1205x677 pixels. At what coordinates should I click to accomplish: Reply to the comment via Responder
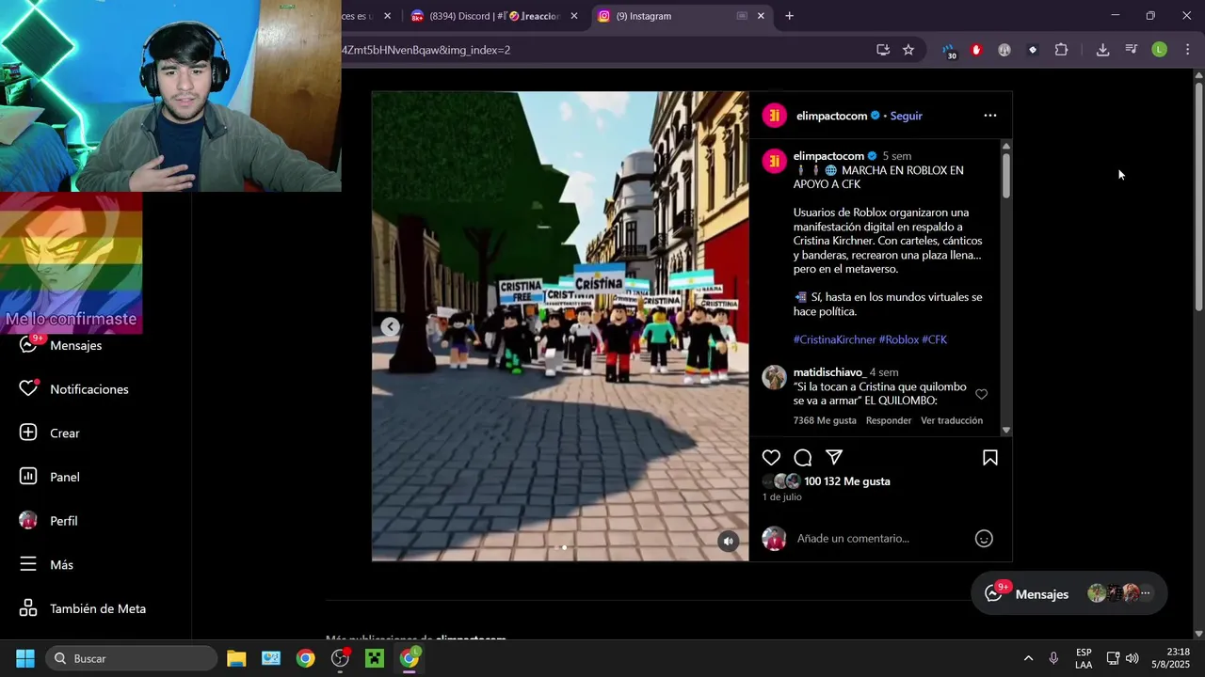pos(889,420)
